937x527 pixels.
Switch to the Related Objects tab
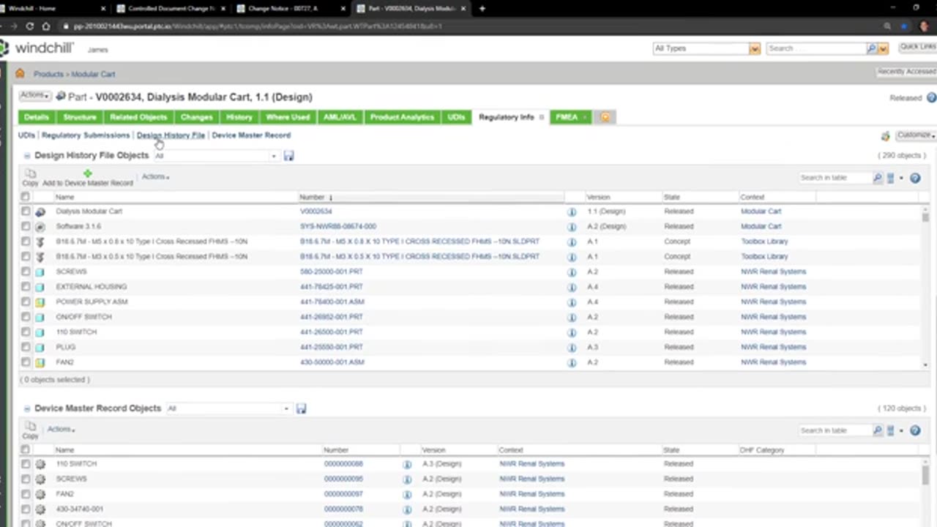[138, 117]
